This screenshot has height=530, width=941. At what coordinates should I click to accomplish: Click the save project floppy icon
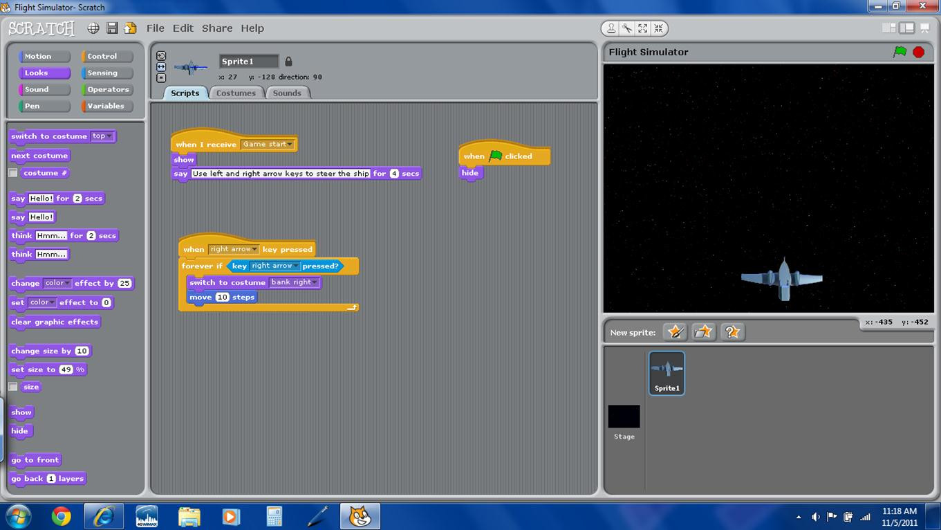pos(112,28)
